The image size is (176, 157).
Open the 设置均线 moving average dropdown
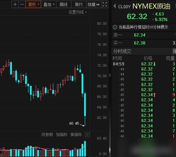click(x=77, y=12)
